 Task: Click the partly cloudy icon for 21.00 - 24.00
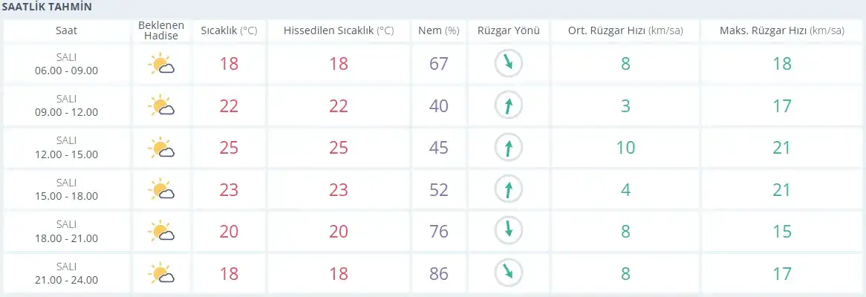click(160, 274)
